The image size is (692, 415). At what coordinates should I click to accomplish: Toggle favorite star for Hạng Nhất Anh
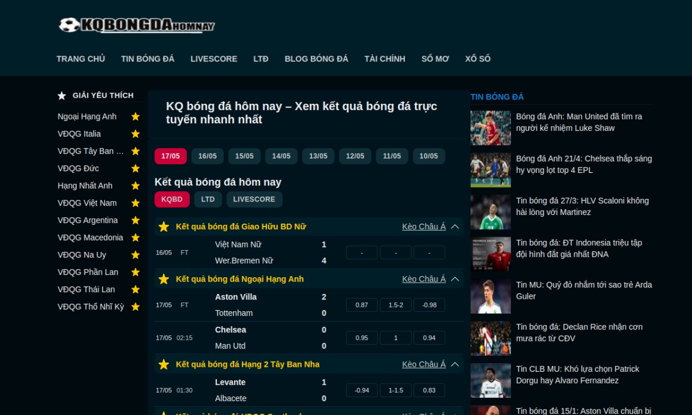[x=136, y=186]
